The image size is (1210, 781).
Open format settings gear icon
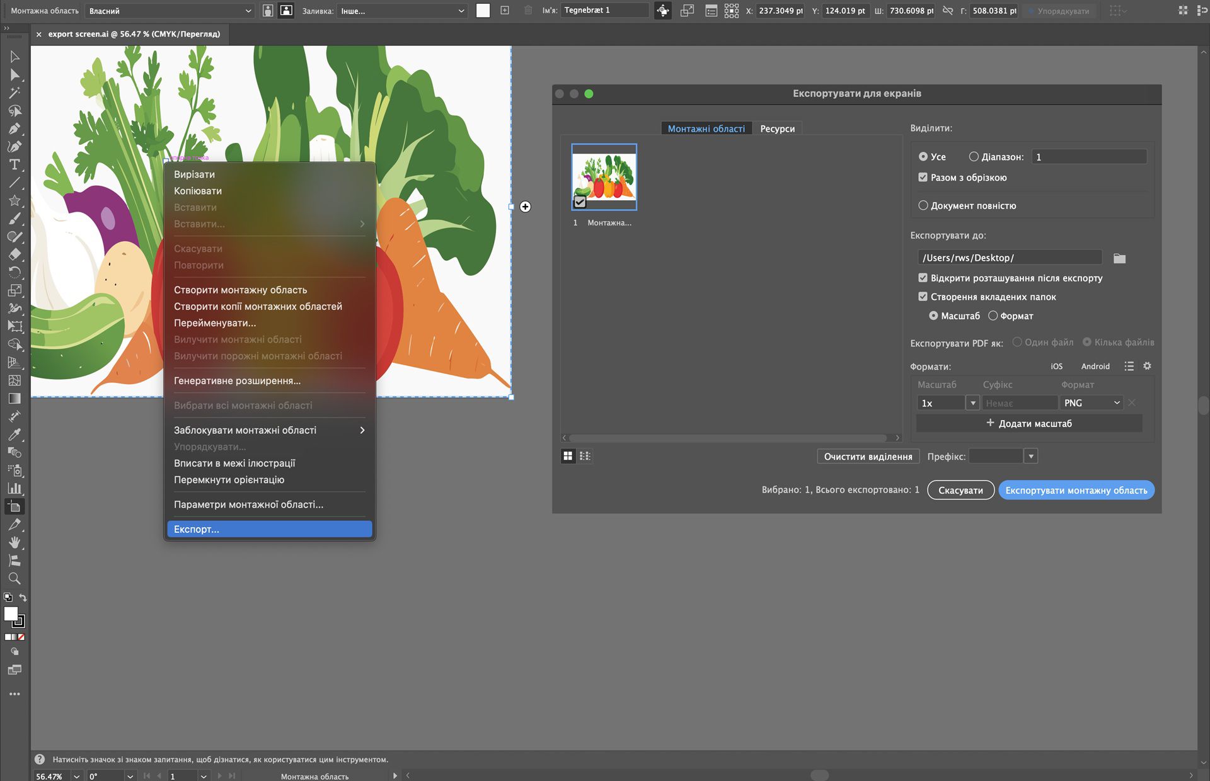(x=1147, y=366)
